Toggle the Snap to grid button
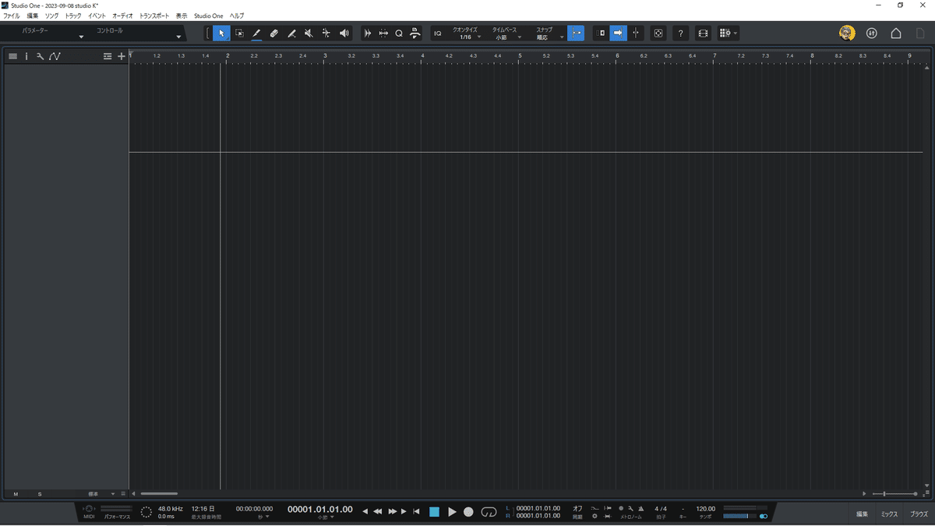Screen dimensions: 935x526 click(x=576, y=34)
